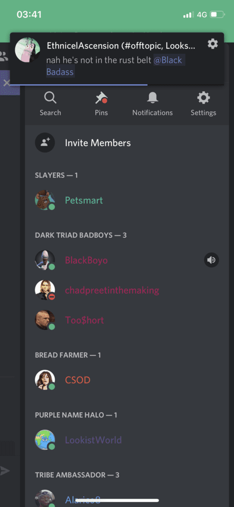Tap the BlackBoyo avatar
Screen dimensions: 234x507
pos(45,260)
